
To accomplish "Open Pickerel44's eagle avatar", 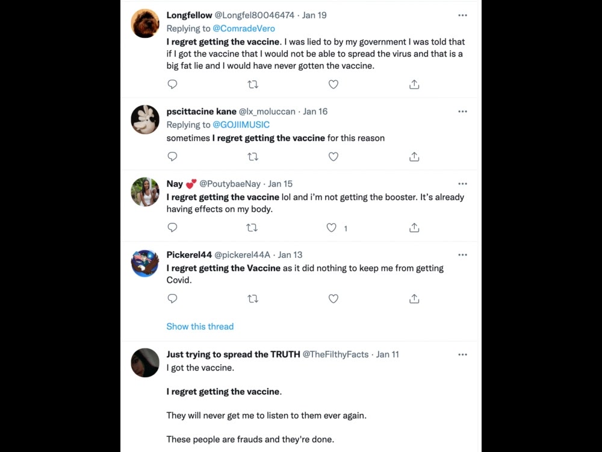I will (145, 263).
